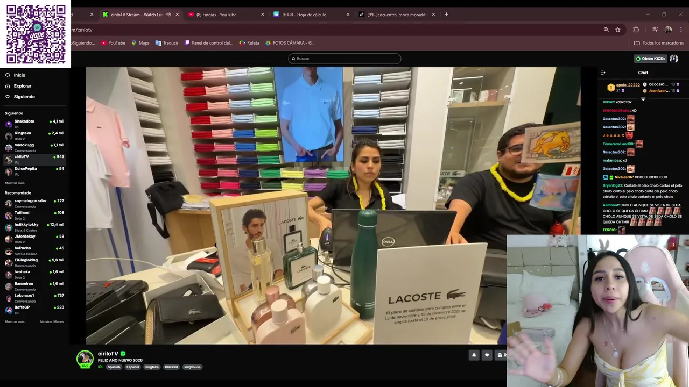Open iwobeka recommended channel

point(35,274)
